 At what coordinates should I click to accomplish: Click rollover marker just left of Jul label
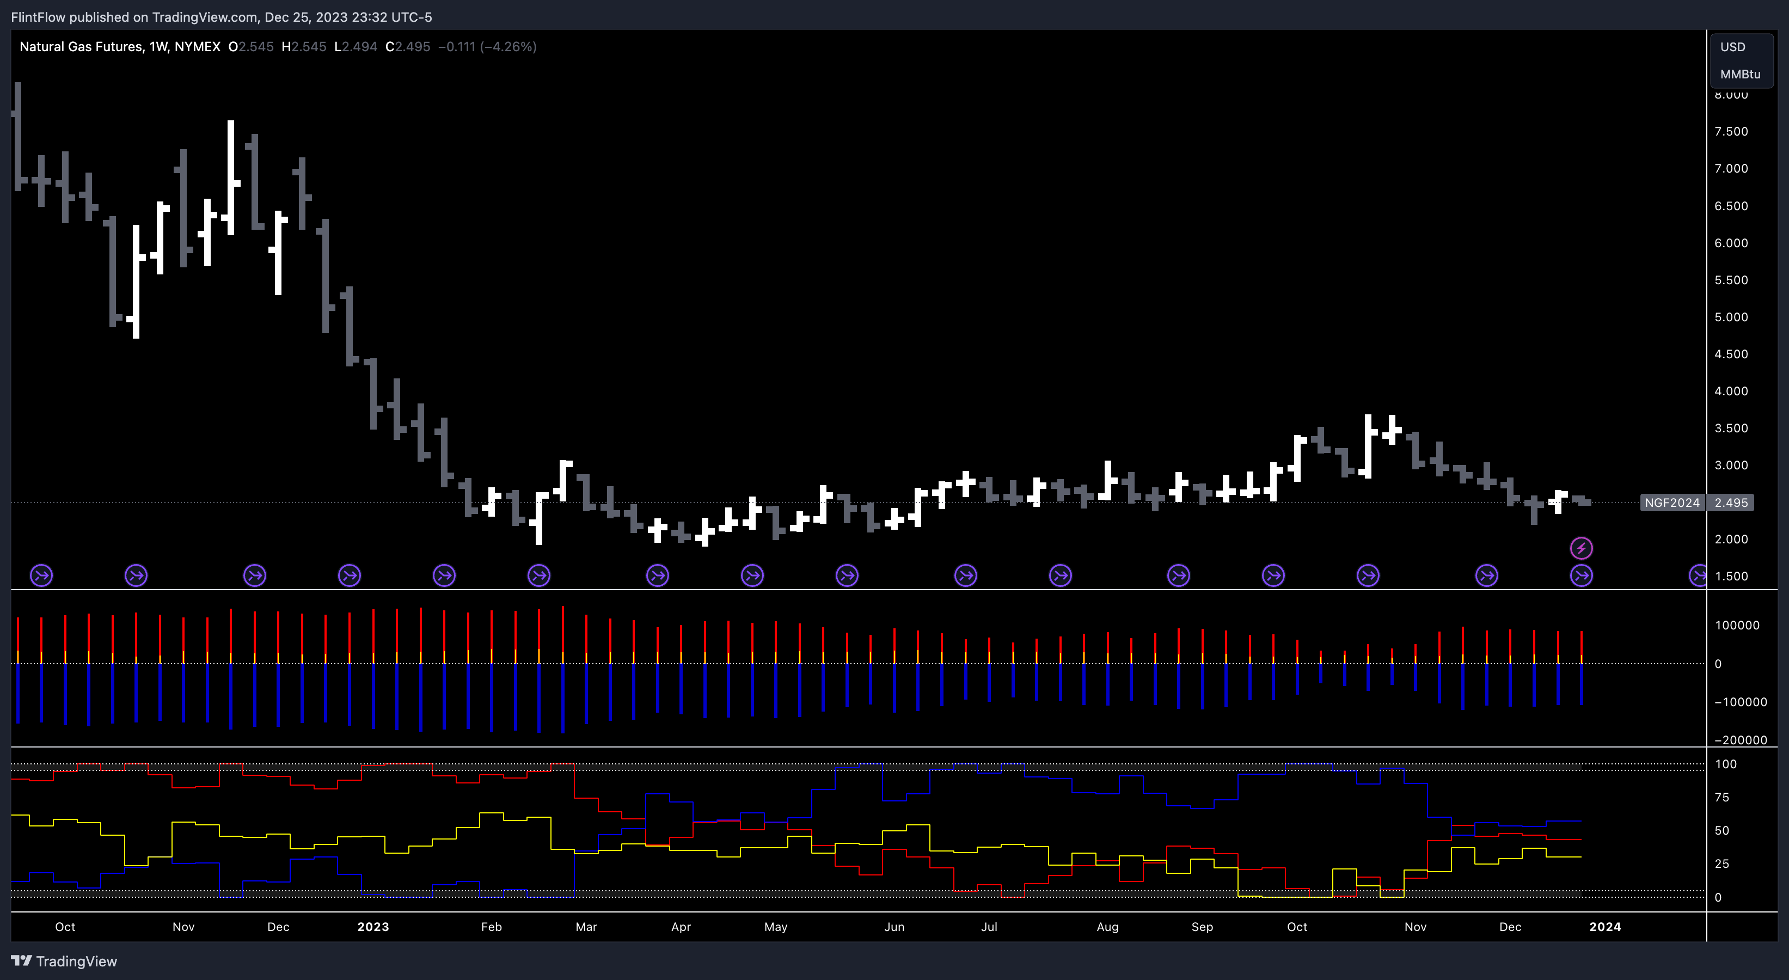(965, 575)
